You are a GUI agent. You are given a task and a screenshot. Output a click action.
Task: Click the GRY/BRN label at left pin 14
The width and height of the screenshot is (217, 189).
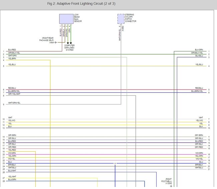click(12, 135)
